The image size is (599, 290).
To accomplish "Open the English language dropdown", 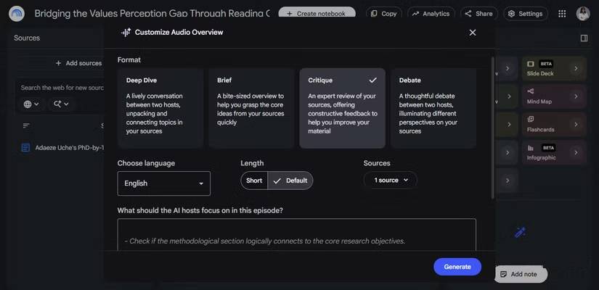I will [164, 183].
